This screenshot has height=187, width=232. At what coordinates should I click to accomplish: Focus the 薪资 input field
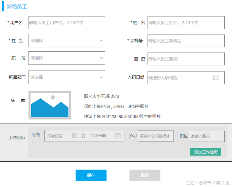pos(186,59)
